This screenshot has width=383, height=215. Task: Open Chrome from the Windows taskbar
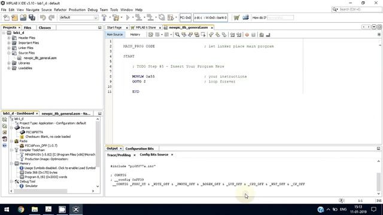pyautogui.click(x=21, y=210)
